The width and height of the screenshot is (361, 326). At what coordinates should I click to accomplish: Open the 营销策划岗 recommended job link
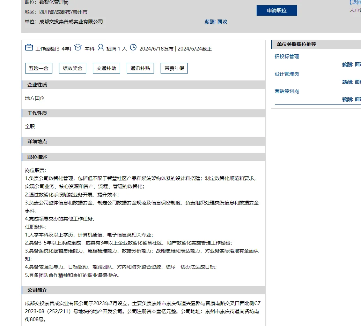(x=287, y=91)
